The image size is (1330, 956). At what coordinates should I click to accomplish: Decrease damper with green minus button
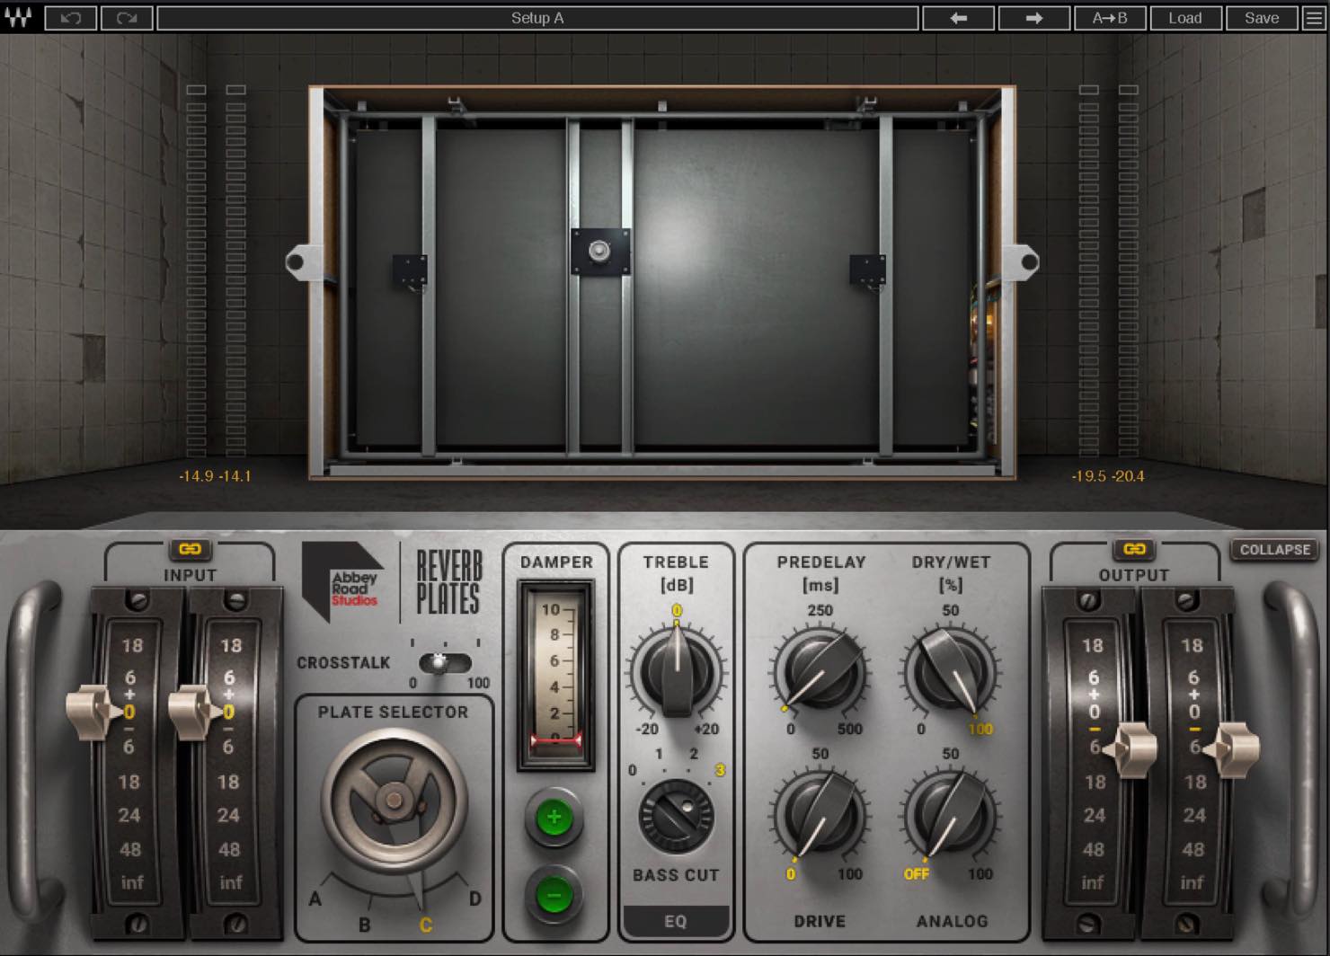pos(554,895)
